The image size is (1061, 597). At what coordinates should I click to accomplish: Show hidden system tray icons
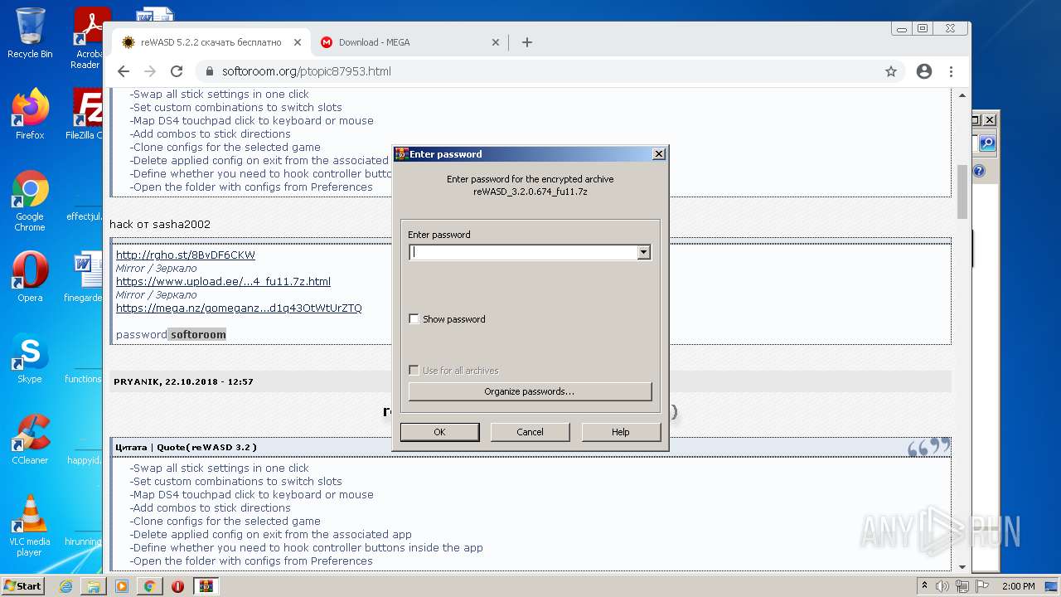924,586
